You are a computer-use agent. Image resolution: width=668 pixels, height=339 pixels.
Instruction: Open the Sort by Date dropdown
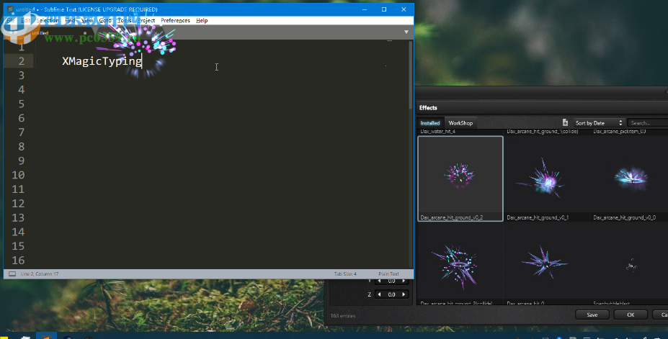click(x=600, y=123)
